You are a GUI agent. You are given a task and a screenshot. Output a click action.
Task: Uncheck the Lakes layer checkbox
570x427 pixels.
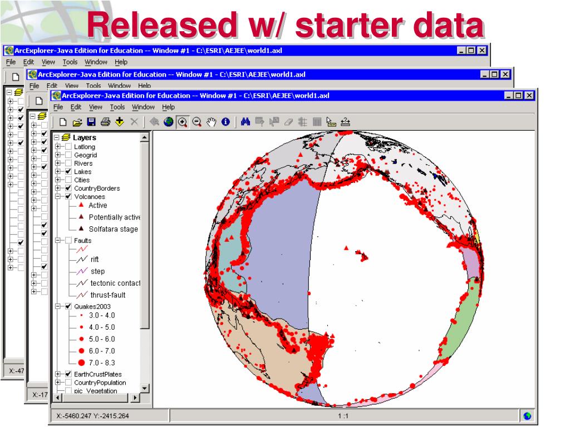click(68, 171)
